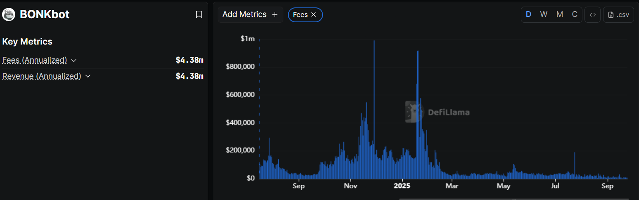Click the Nov x-axis label
639x200 pixels.
(x=350, y=186)
